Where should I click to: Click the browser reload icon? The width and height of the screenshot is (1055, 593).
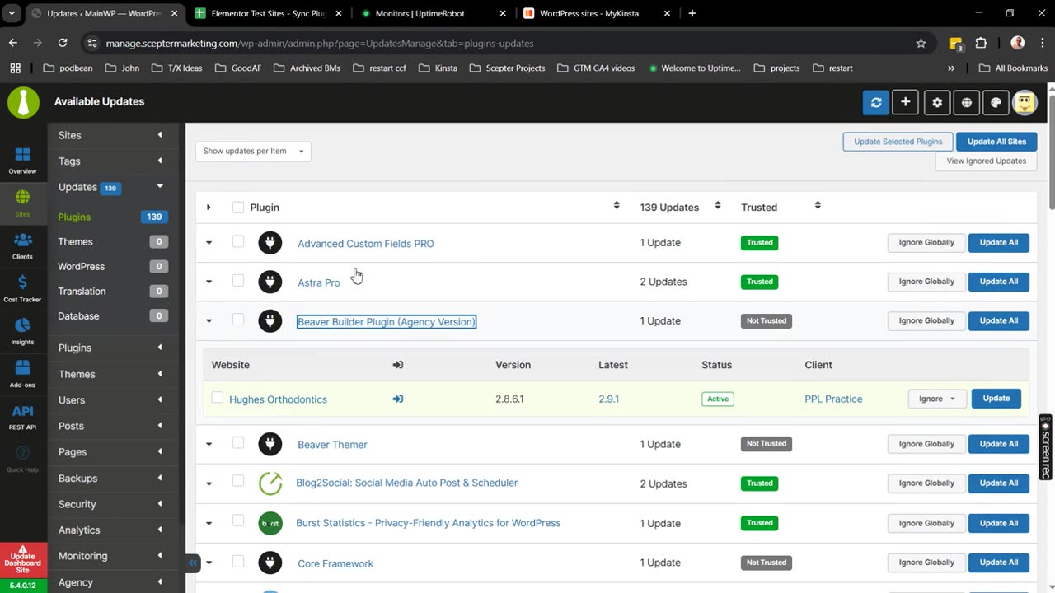point(62,43)
